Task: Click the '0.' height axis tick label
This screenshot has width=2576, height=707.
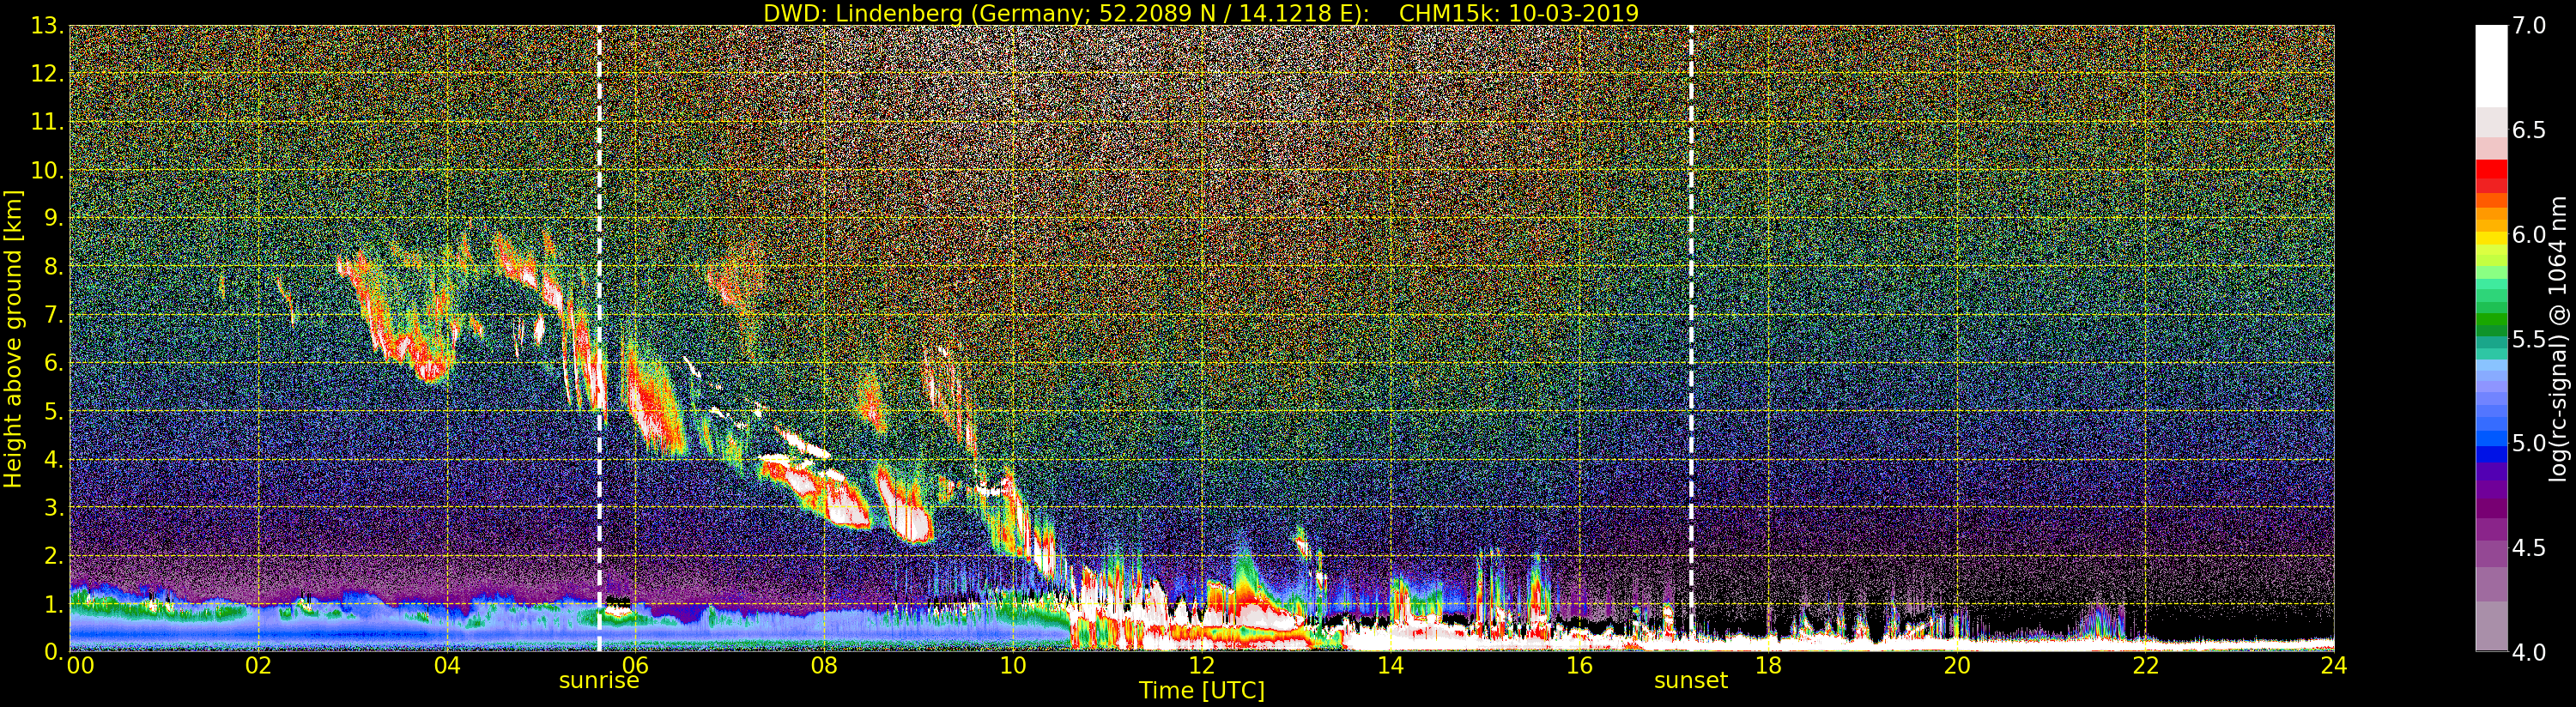Action: (53, 651)
